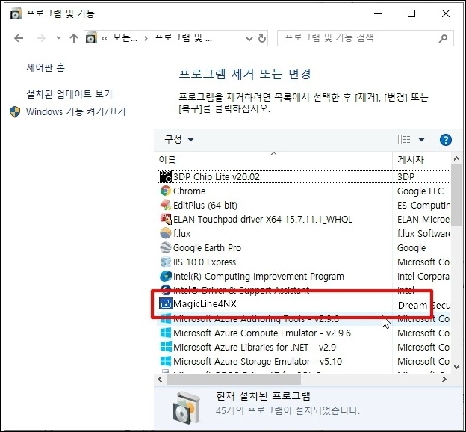Image resolution: width=466 pixels, height=432 pixels.
Task: Refresh the programs list
Action: (x=262, y=38)
